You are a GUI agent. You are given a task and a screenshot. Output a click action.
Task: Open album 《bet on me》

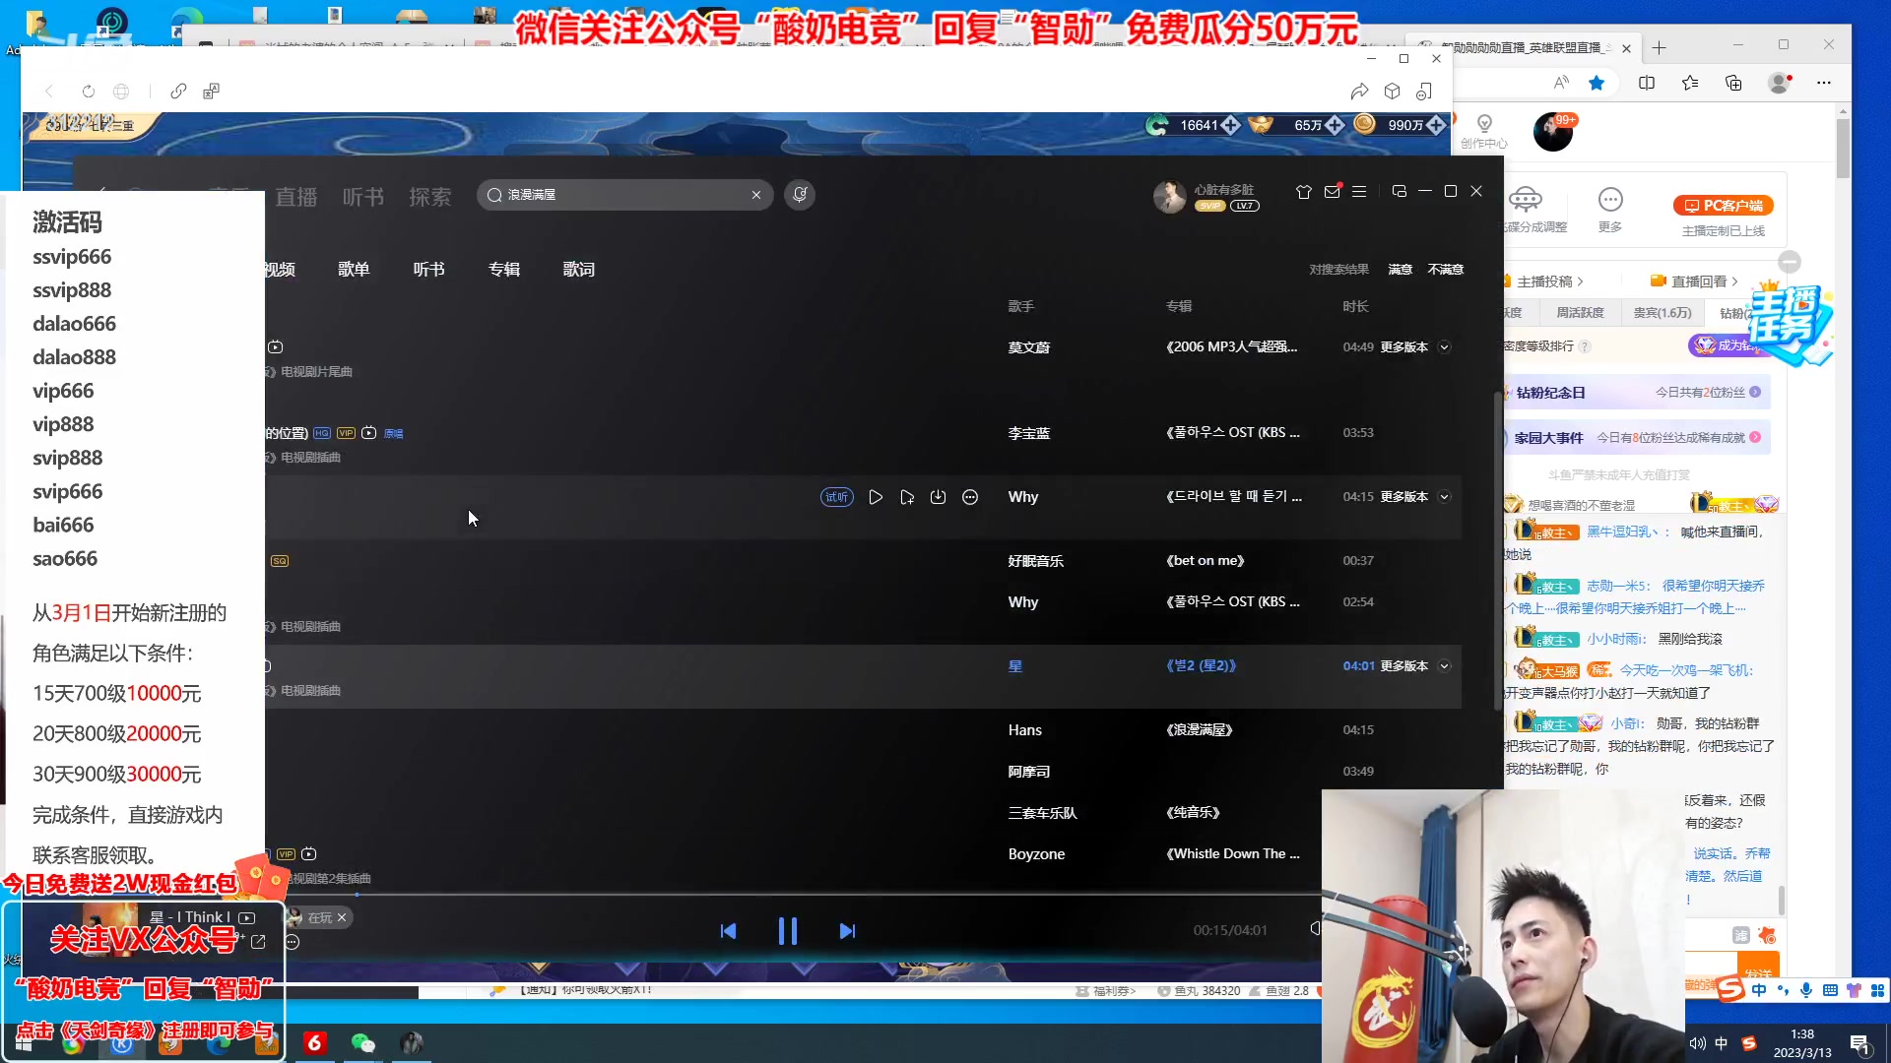(x=1206, y=561)
